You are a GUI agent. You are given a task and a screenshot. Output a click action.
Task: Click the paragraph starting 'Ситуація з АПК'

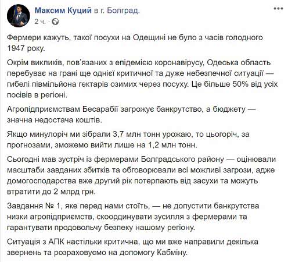pos(132,247)
